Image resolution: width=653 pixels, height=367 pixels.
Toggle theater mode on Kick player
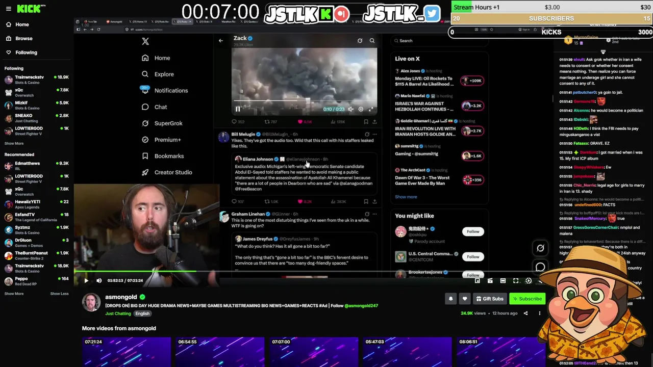coord(503,281)
